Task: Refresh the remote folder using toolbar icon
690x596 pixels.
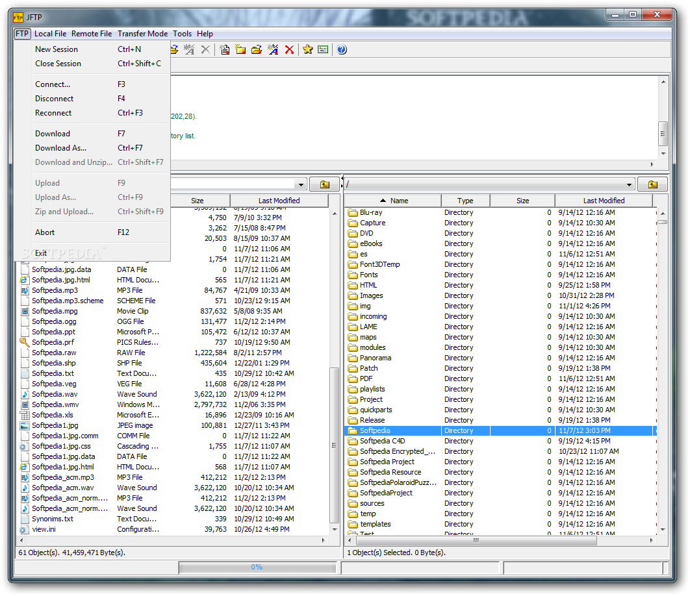Action: click(x=257, y=50)
